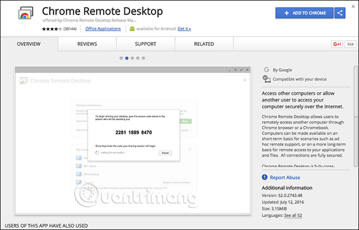
Task: Select the fourth screenshot carousel dot
Action: tap(137, 58)
